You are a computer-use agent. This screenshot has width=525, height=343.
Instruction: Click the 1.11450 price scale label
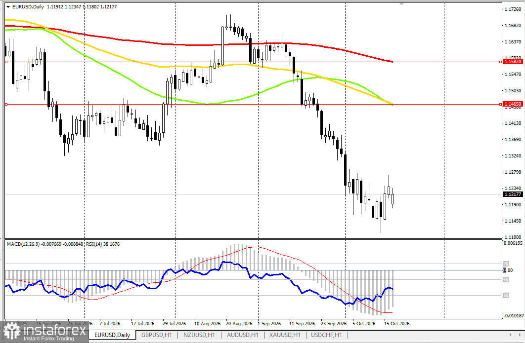(x=513, y=221)
